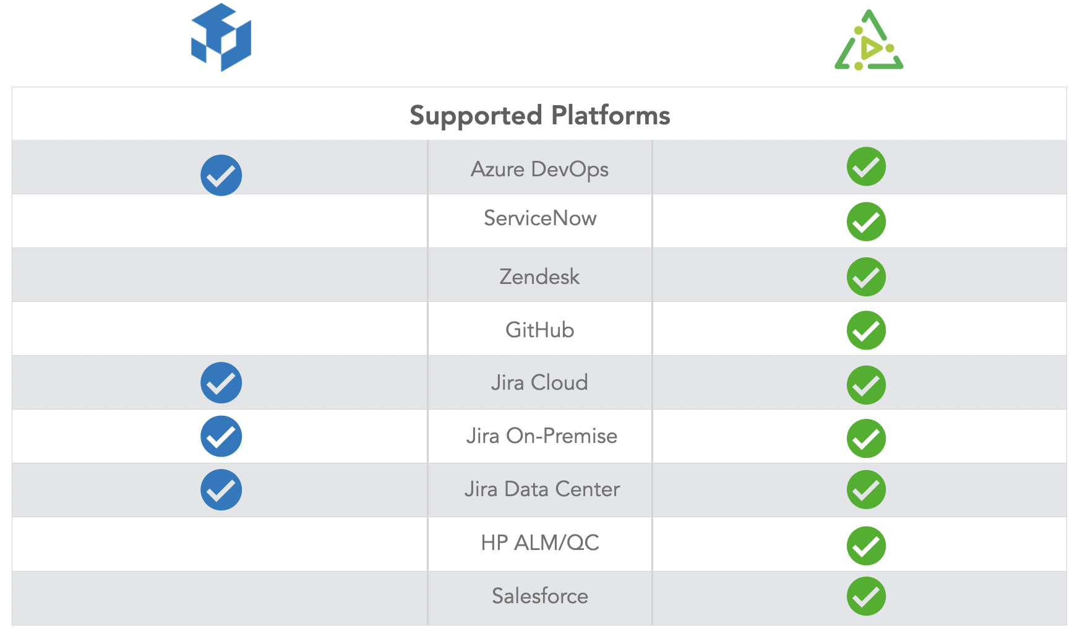Click the blue cube logo

point(221,38)
